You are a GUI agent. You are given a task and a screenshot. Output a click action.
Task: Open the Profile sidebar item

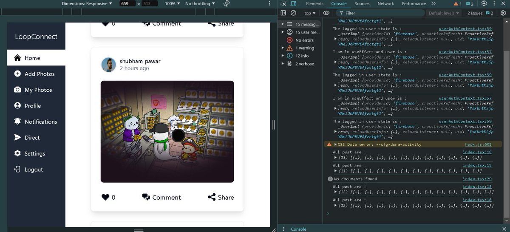point(36,106)
